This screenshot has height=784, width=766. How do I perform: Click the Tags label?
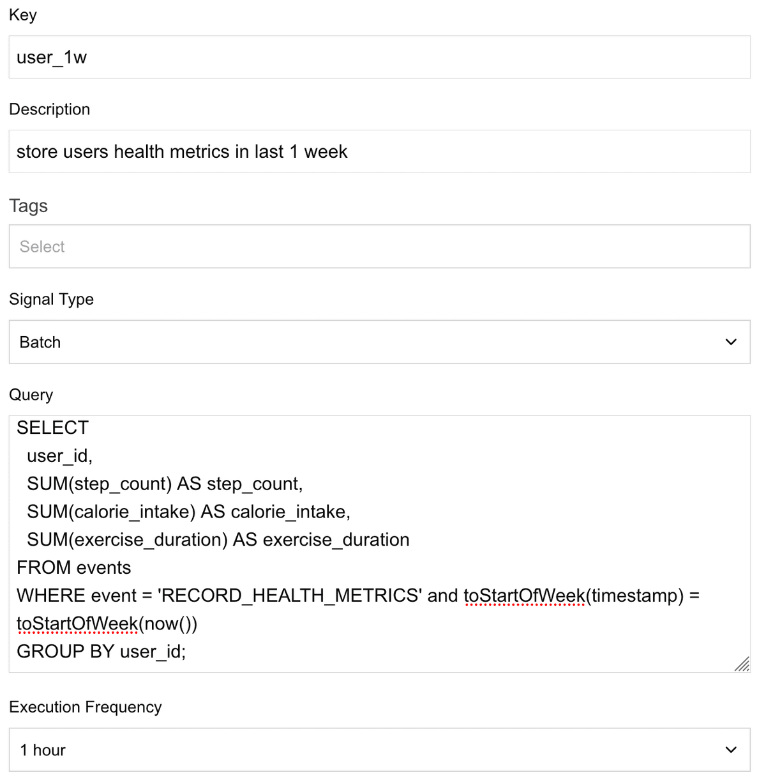28,206
